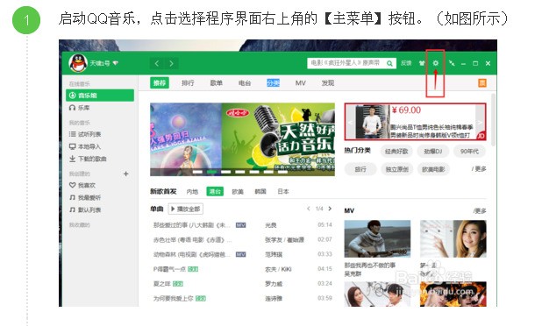Go to previous page of singles list
This screenshot has width=542, height=326.
coord(309,209)
